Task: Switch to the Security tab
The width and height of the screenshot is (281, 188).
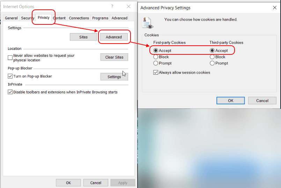Action: tap(27, 18)
